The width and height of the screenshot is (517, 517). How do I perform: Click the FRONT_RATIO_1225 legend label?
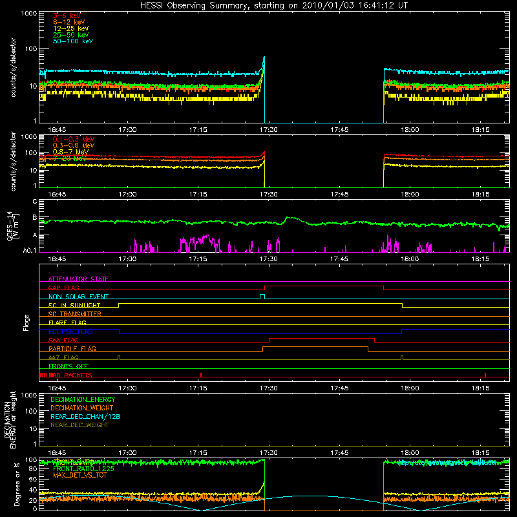(83, 469)
